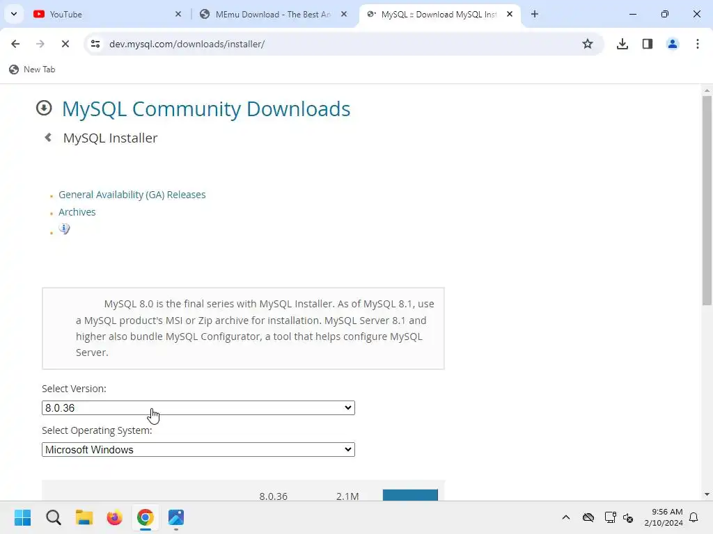Image resolution: width=713 pixels, height=534 pixels.
Task: Click the 8.0.36 version text in table
Action: (x=273, y=496)
